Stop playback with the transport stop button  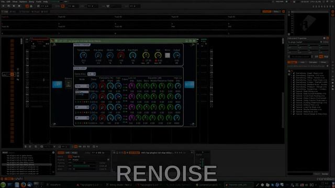click(14, 6)
